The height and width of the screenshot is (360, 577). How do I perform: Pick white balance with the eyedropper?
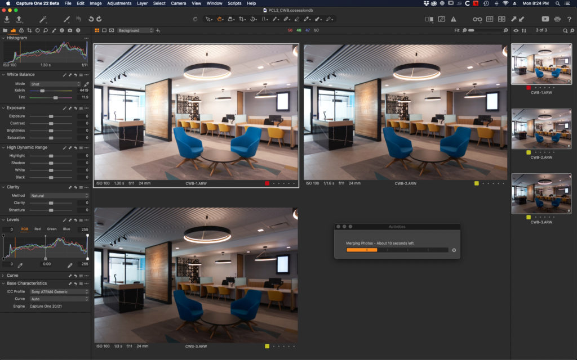(x=86, y=84)
